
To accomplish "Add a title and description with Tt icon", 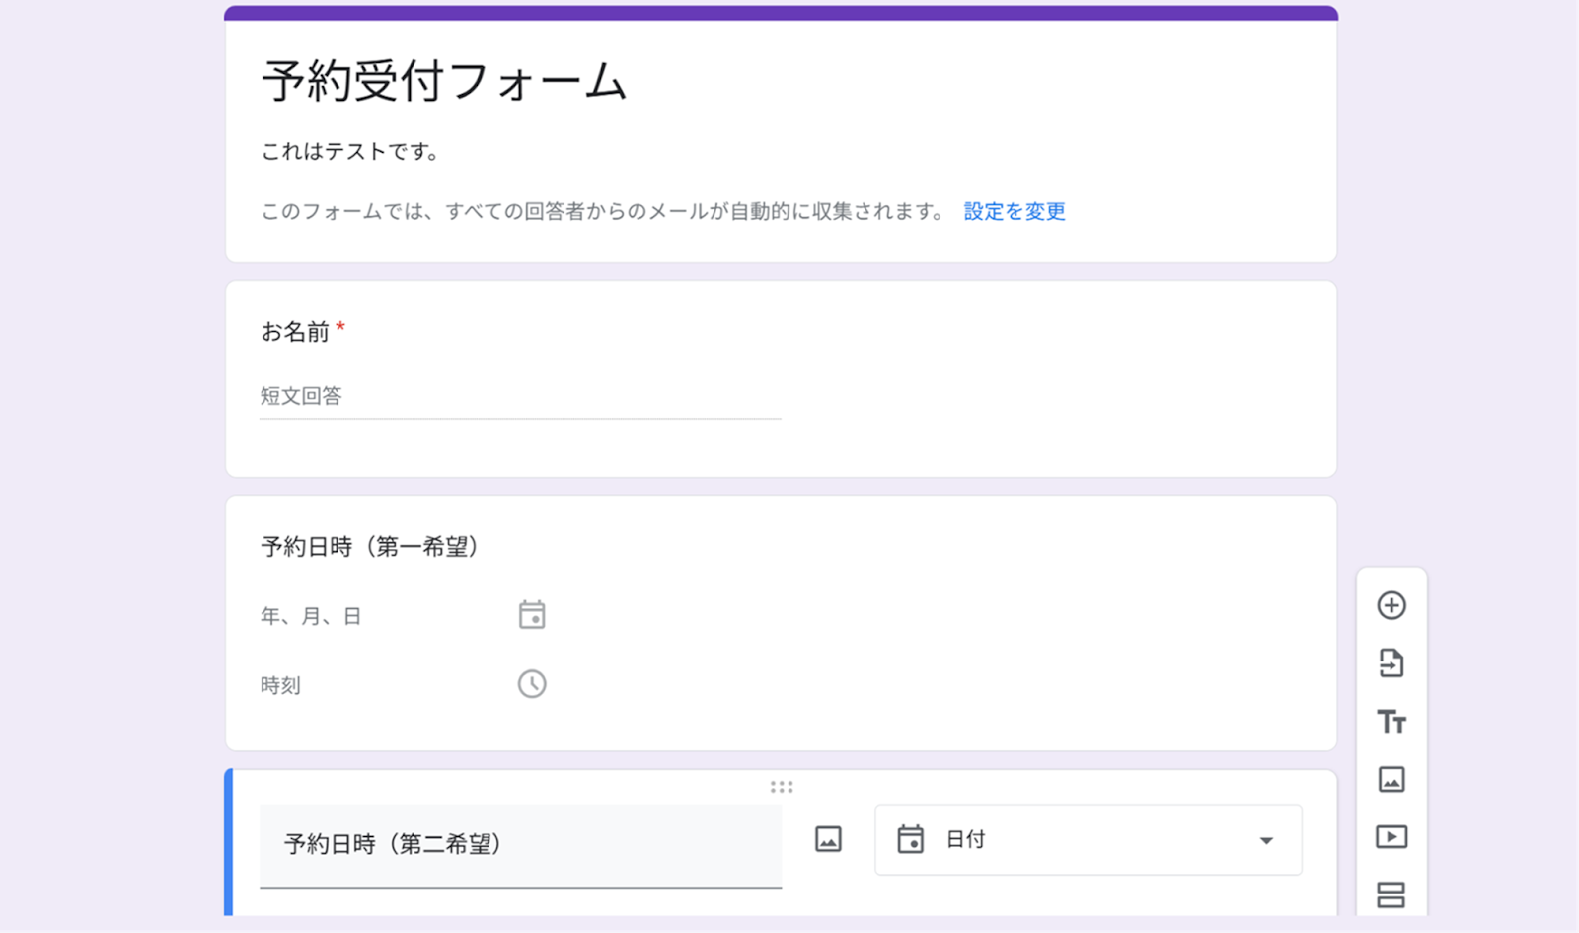I will coord(1391,722).
